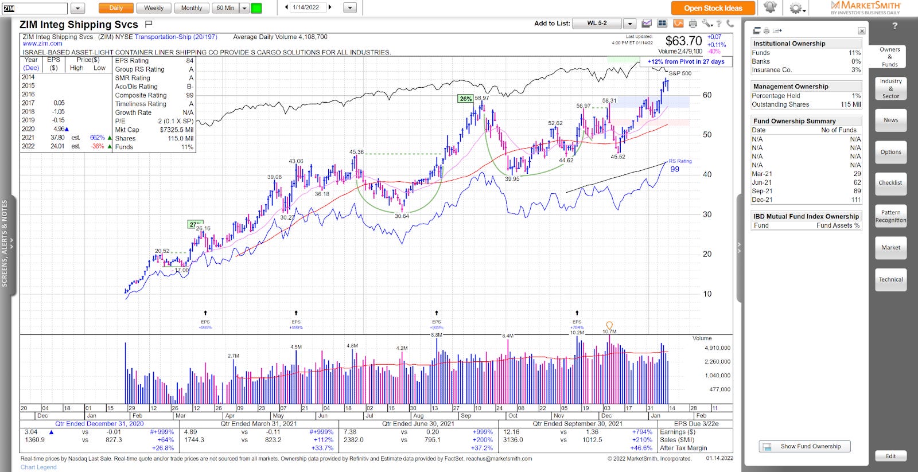This screenshot has height=472, width=918.
Task: Click the Open Stock Ideas button
Action: click(x=713, y=8)
